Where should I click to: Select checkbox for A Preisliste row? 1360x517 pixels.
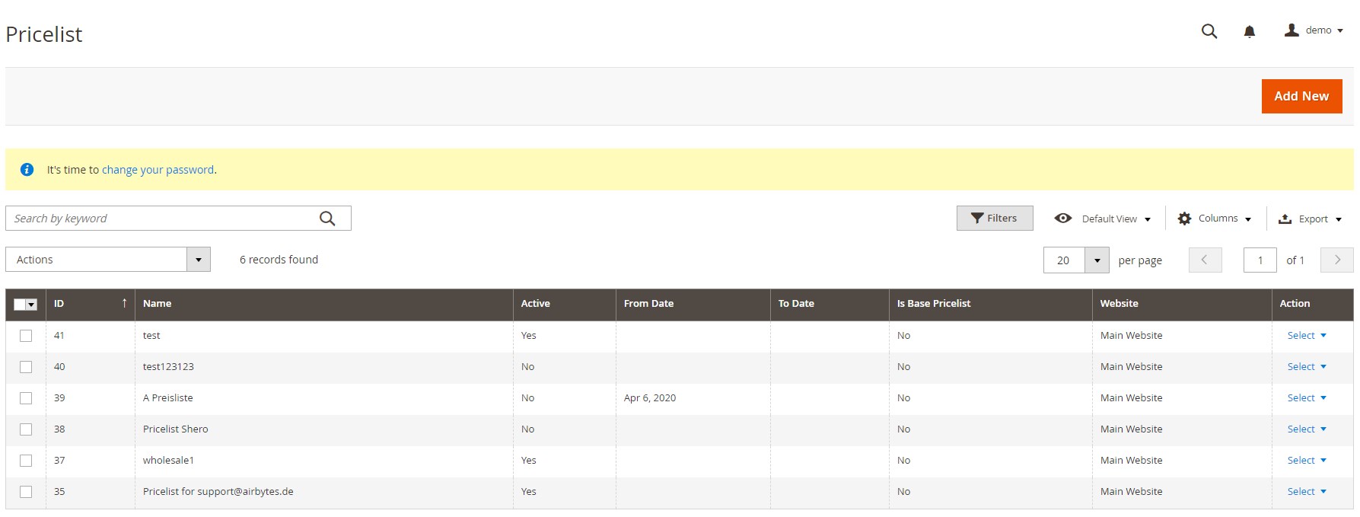26,398
